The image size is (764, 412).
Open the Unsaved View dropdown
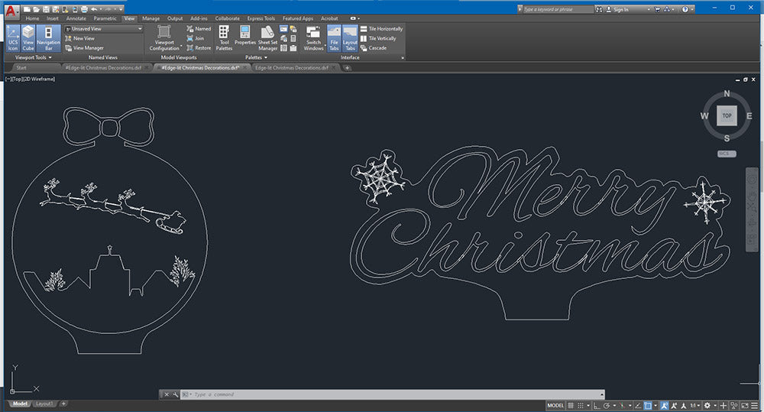[x=104, y=29]
